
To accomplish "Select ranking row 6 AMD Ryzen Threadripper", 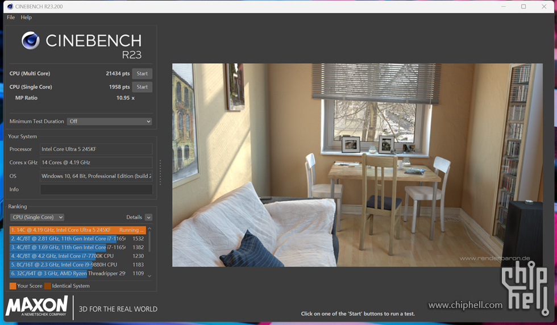I will [x=78, y=273].
